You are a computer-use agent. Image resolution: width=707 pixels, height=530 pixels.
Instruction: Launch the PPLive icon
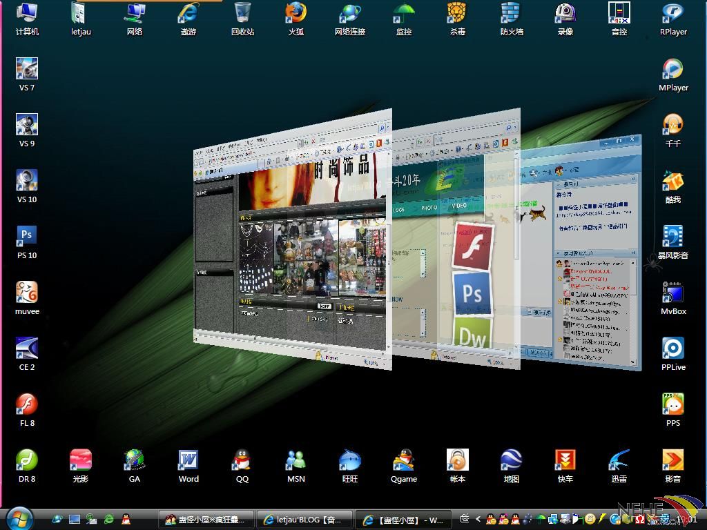[x=673, y=354]
